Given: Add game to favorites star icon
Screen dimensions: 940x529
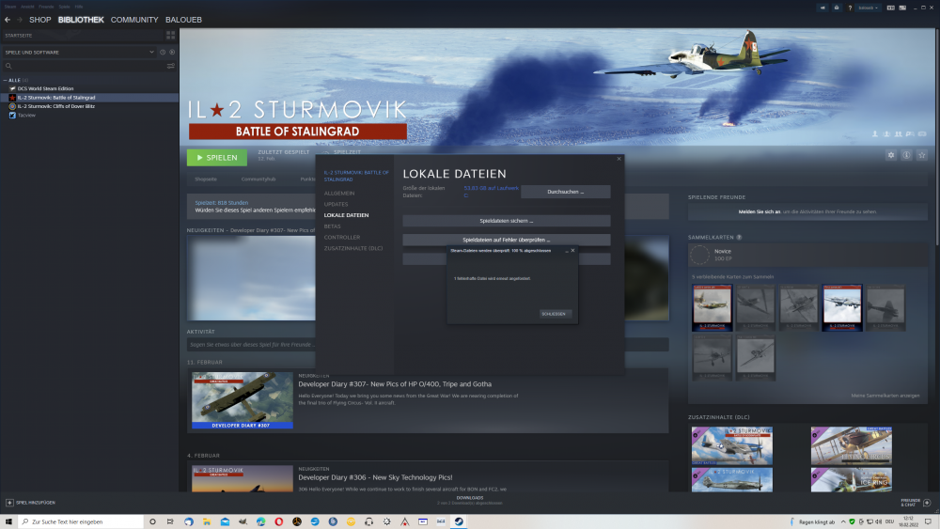Looking at the screenshot, I should coord(922,155).
